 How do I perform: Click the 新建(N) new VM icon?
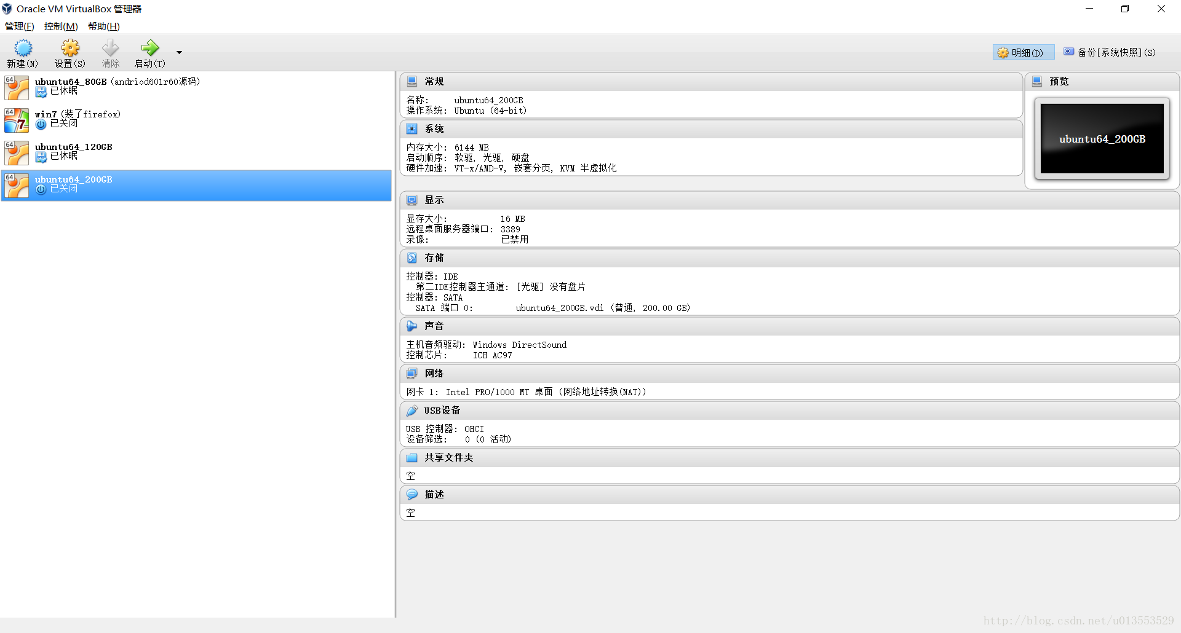23,49
